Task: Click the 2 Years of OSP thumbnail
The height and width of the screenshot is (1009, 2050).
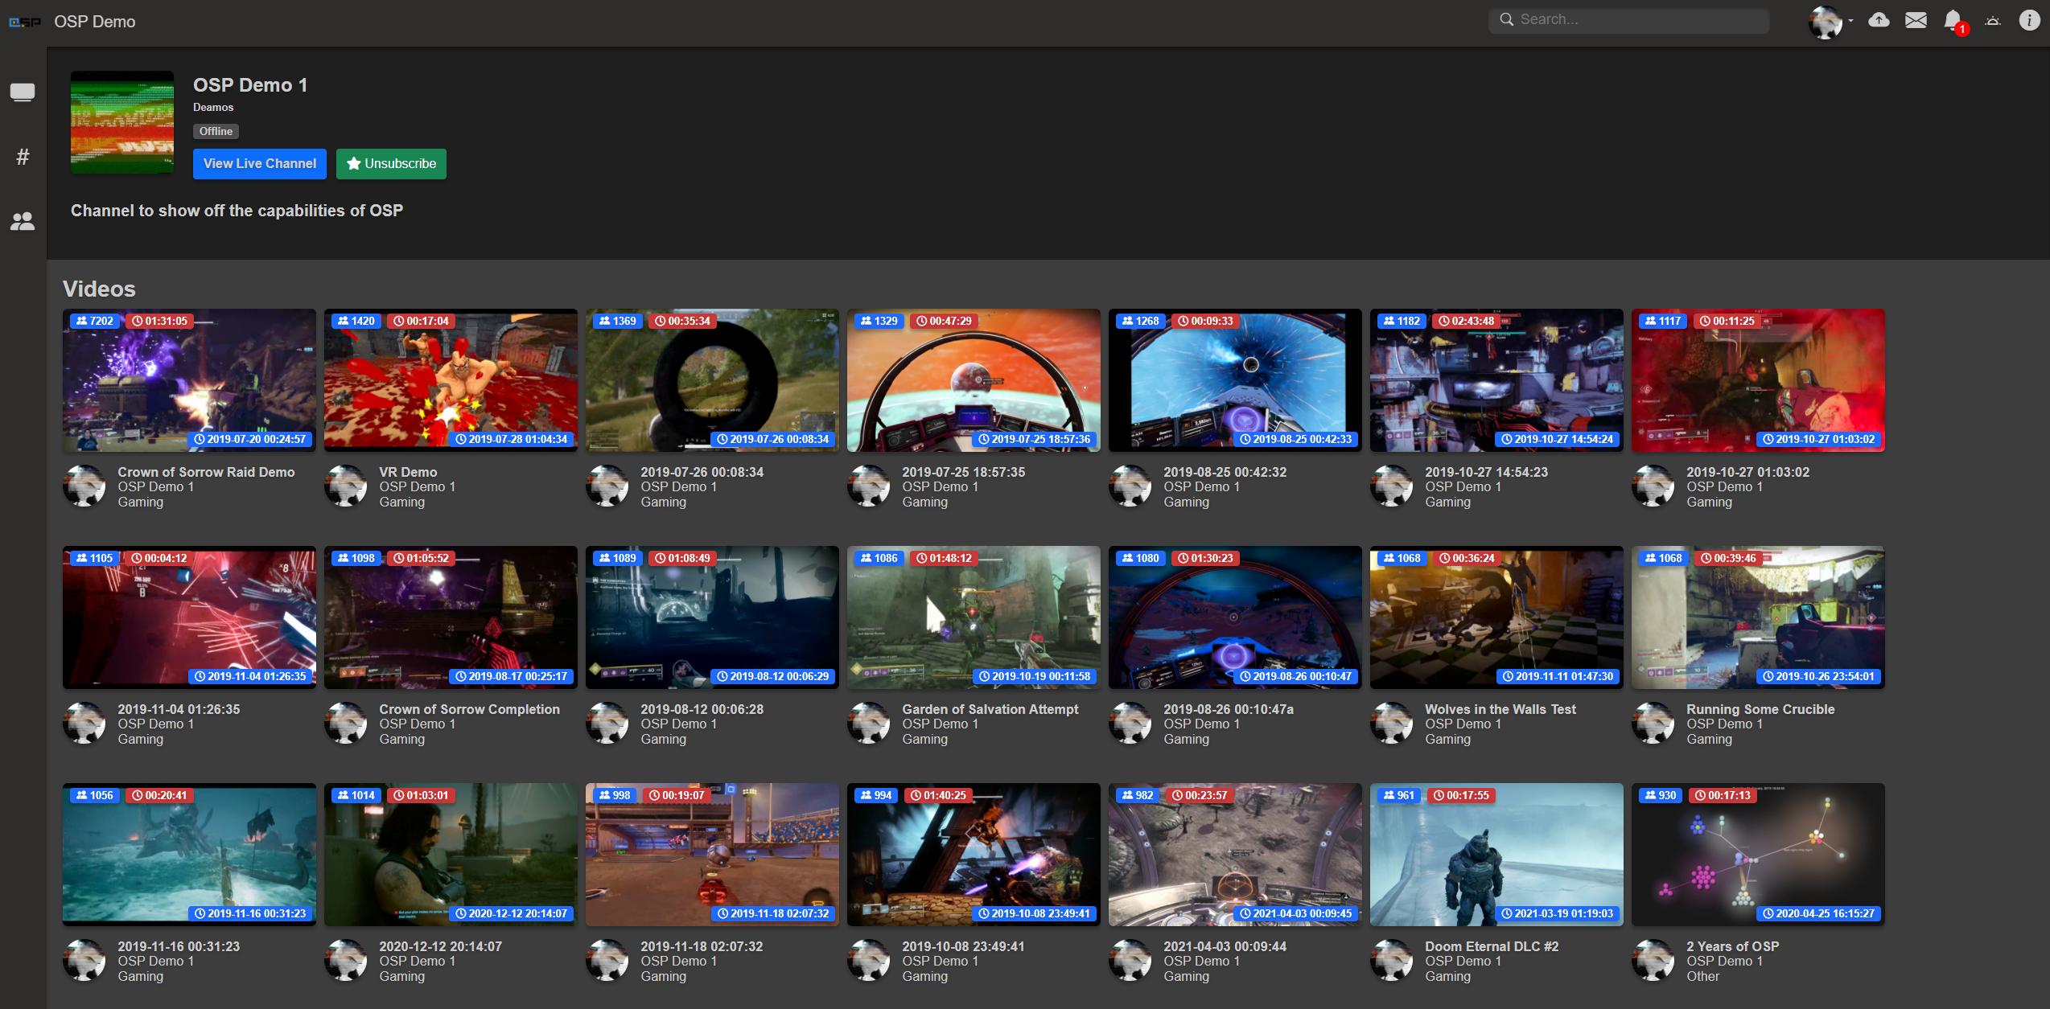Action: [x=1757, y=854]
